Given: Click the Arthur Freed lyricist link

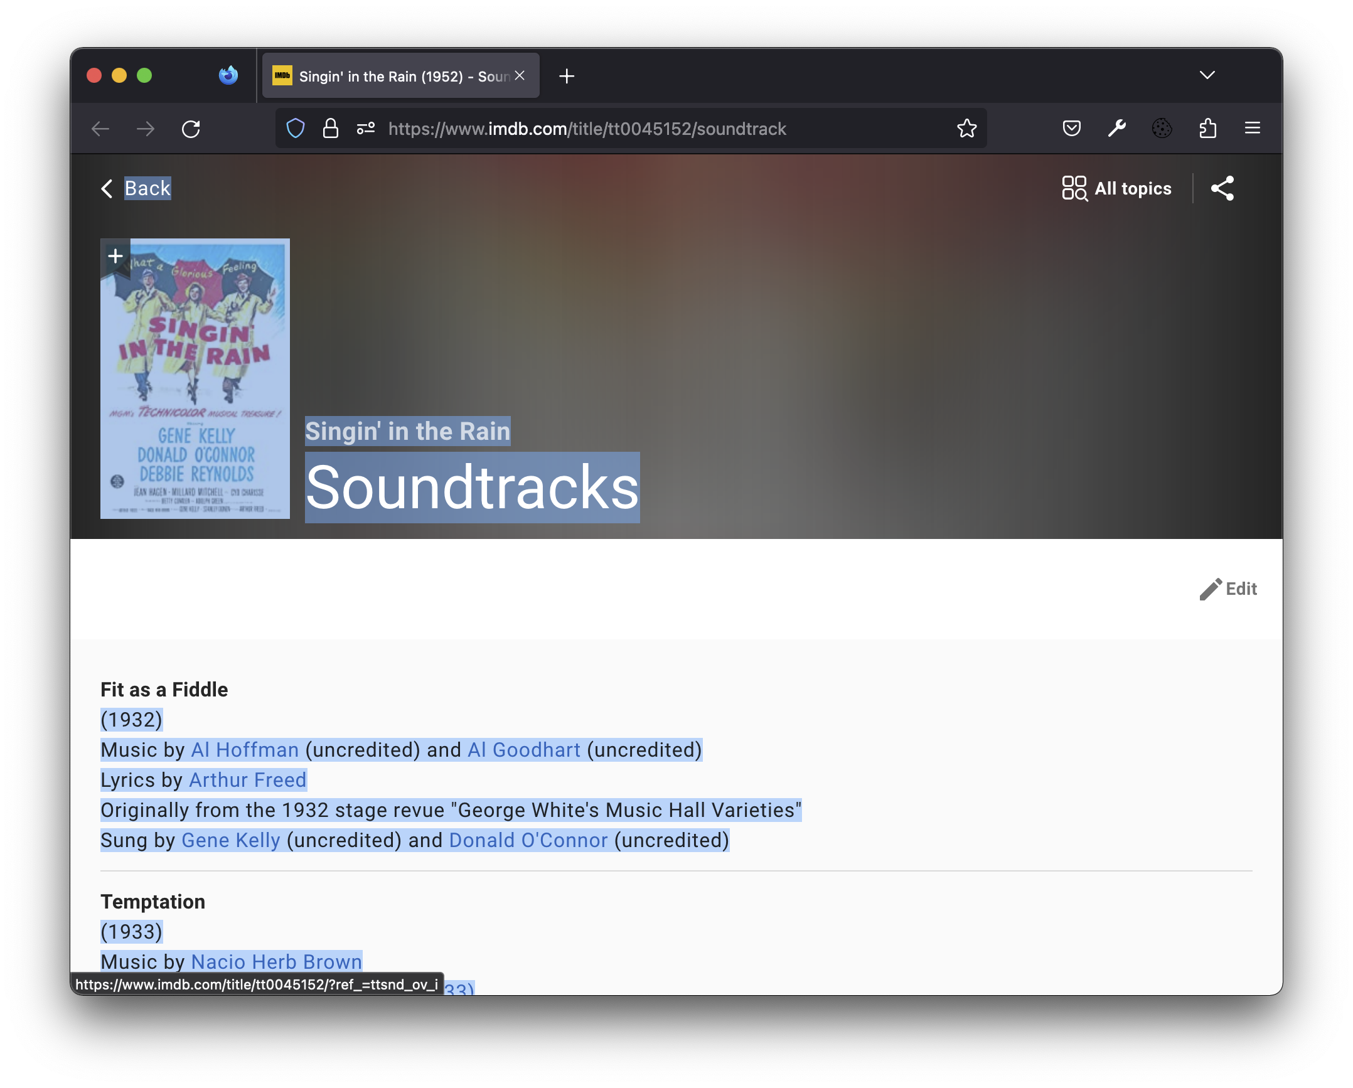Looking at the screenshot, I should (247, 779).
